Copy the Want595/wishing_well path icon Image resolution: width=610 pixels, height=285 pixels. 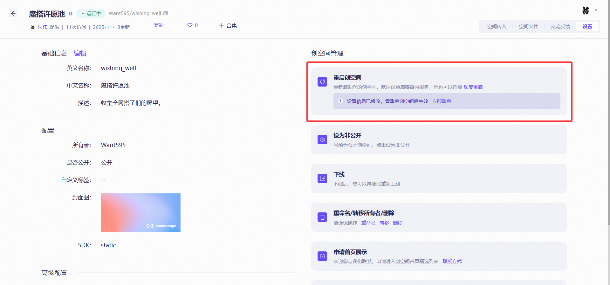(165, 13)
